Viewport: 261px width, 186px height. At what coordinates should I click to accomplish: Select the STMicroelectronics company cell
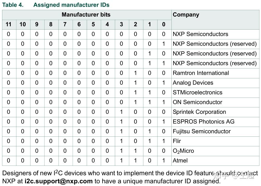[197, 93]
